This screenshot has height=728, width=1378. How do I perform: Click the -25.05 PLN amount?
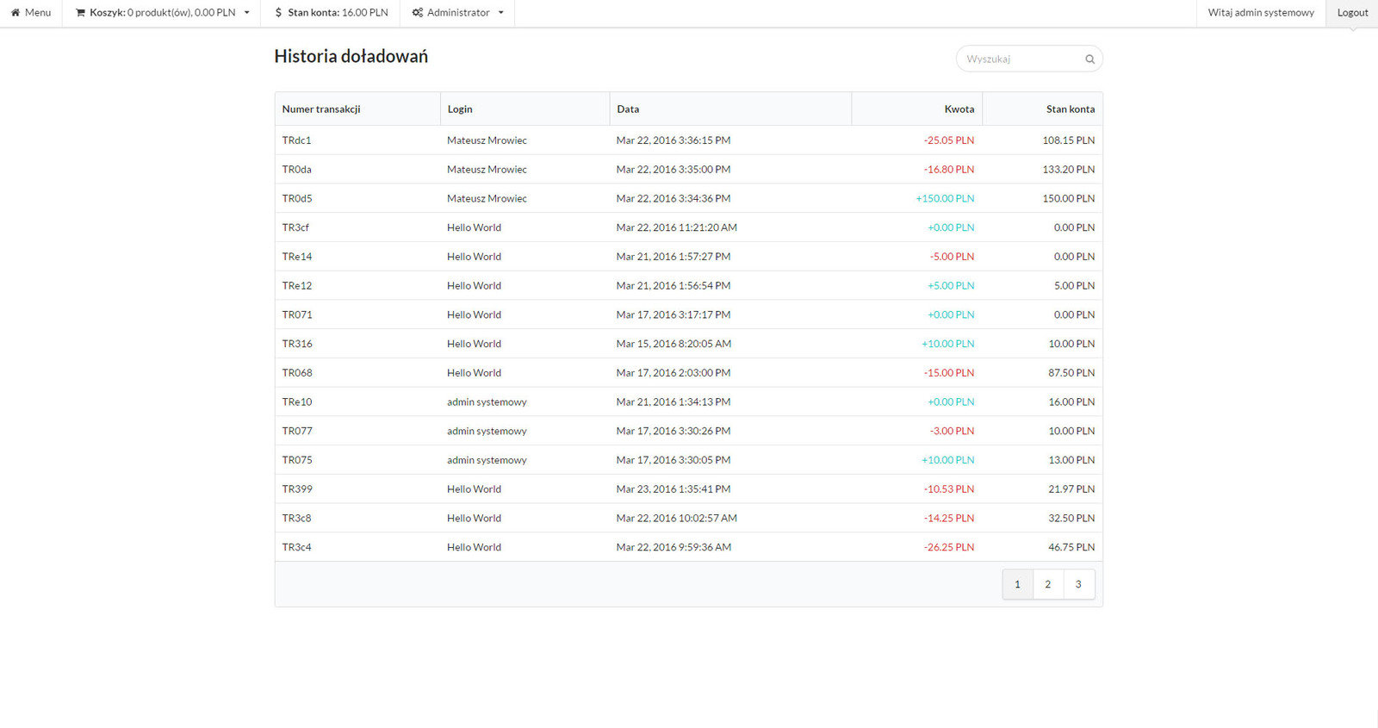click(x=949, y=140)
